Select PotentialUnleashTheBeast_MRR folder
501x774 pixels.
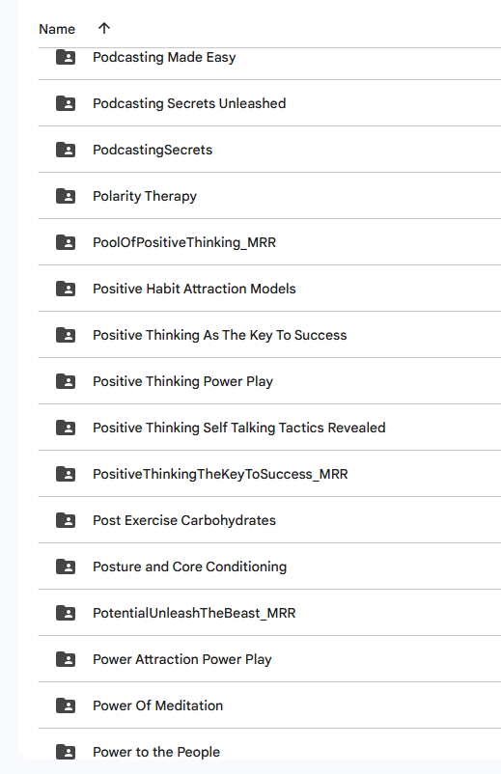(x=269, y=613)
